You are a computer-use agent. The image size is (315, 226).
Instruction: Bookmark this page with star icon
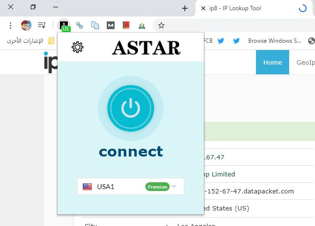161,25
